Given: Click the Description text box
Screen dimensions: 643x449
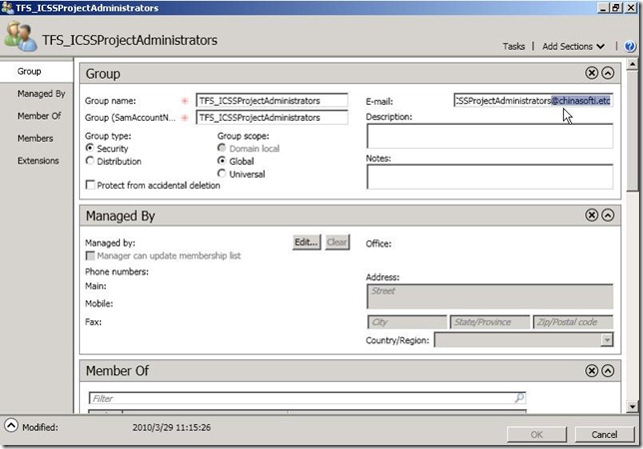Looking at the screenshot, I should (490, 136).
